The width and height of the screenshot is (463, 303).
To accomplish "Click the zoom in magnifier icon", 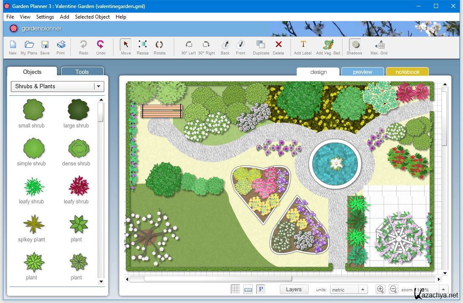I will point(380,289).
